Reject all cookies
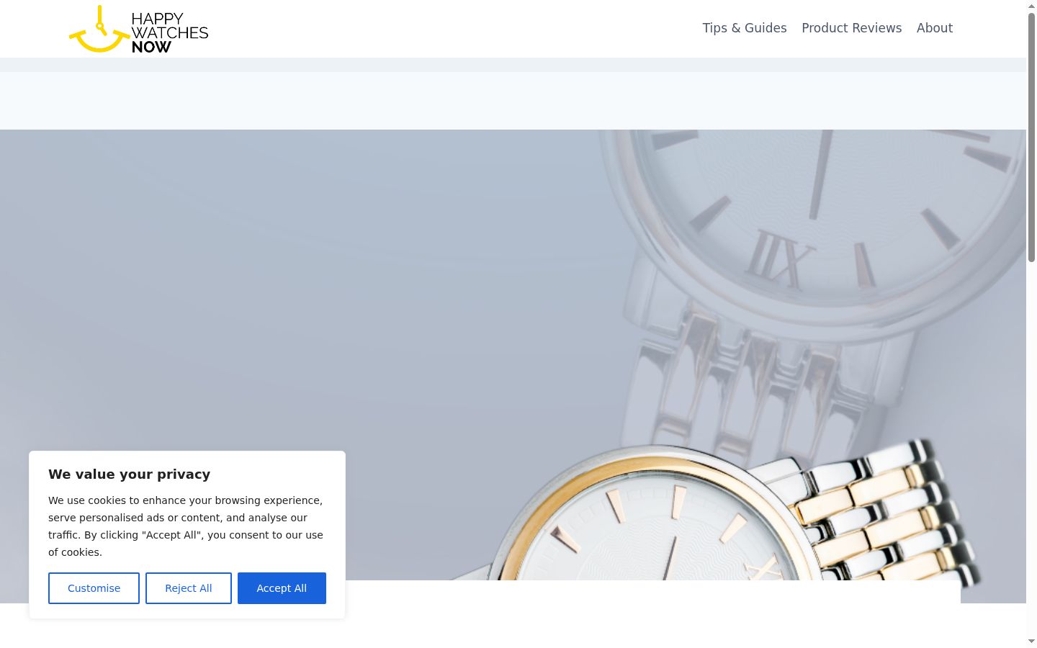Screen dimensions: 1037x648 tap(189, 588)
